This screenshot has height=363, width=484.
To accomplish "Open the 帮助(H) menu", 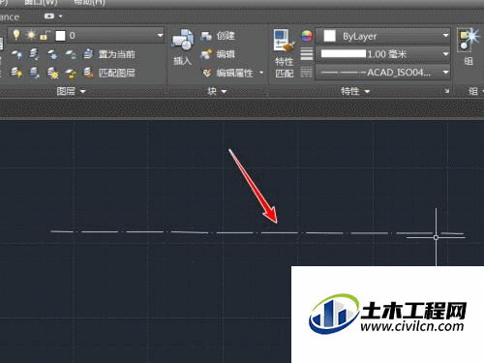I will pyautogui.click(x=89, y=3).
